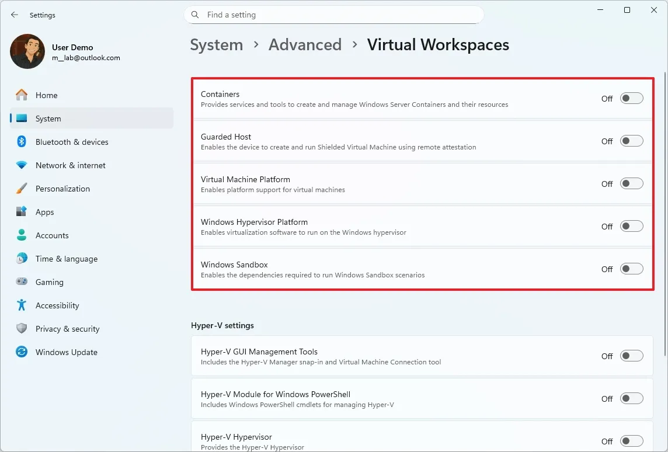The width and height of the screenshot is (668, 452).
Task: Open Privacy & security settings
Action: (x=66, y=328)
